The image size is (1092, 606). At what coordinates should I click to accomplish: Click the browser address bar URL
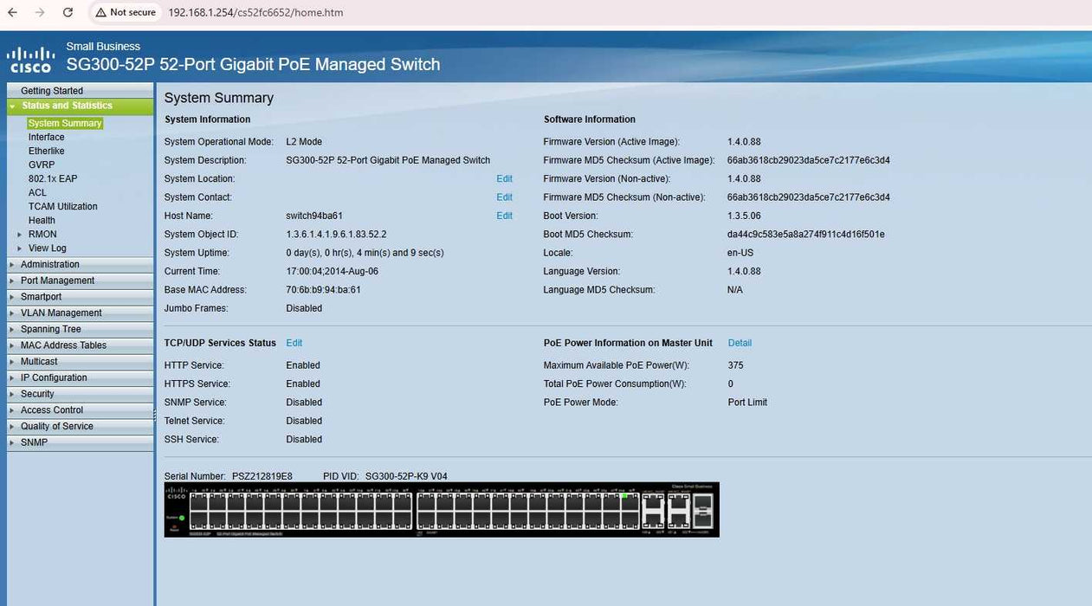(x=255, y=13)
